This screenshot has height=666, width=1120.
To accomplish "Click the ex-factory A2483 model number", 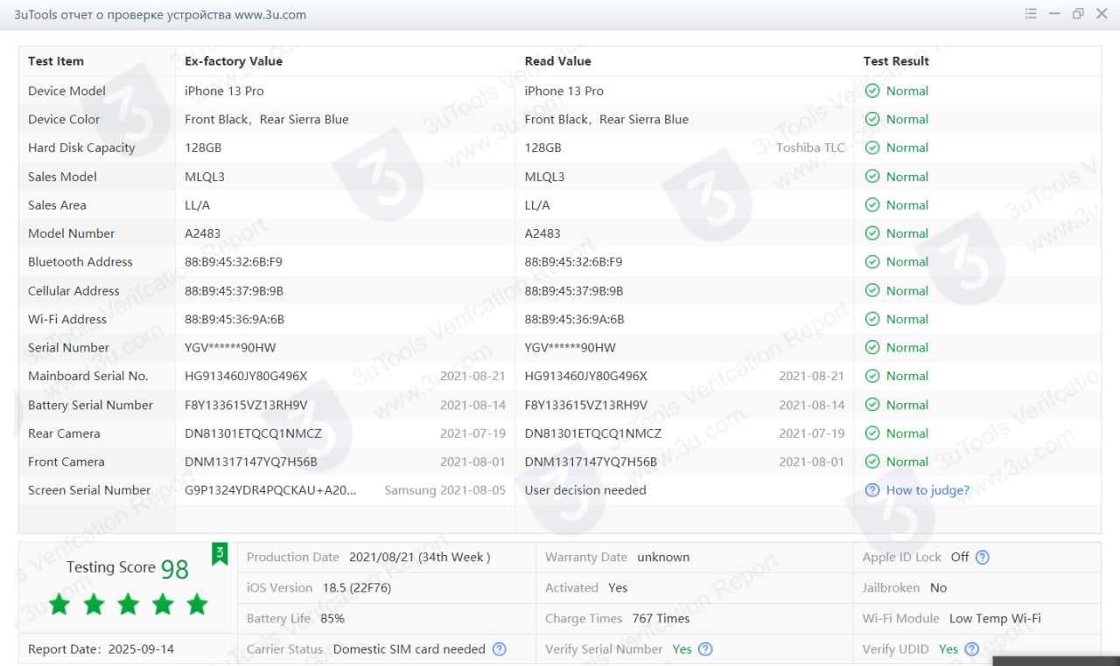I will pos(203,233).
